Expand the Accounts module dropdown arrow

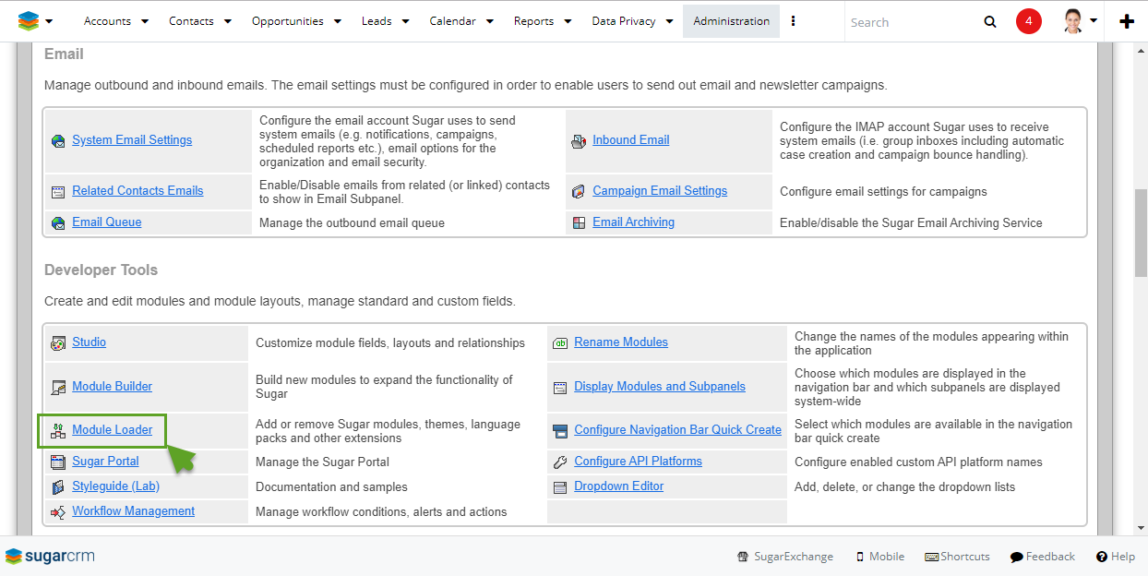pyautogui.click(x=145, y=21)
